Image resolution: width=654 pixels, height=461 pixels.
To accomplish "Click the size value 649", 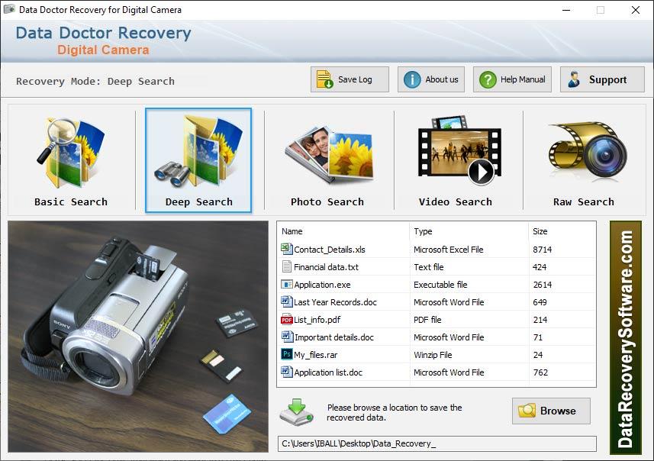I will coord(540,302).
